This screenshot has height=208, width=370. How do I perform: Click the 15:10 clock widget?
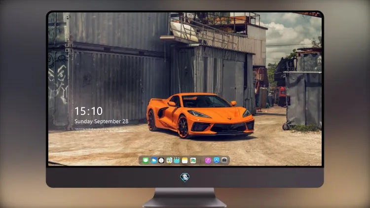(88, 111)
